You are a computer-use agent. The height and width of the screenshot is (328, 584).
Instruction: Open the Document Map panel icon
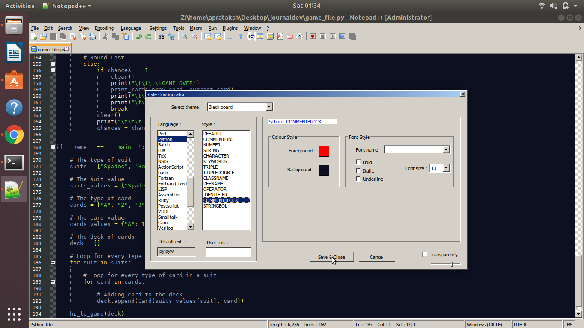click(270, 36)
